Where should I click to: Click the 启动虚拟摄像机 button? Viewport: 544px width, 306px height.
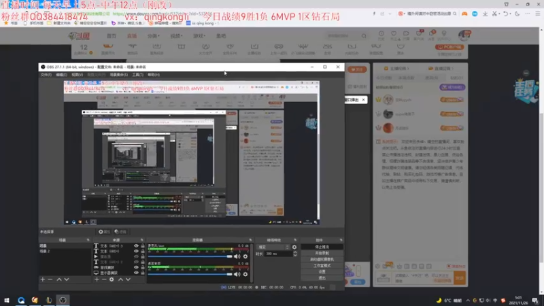pos(322,260)
